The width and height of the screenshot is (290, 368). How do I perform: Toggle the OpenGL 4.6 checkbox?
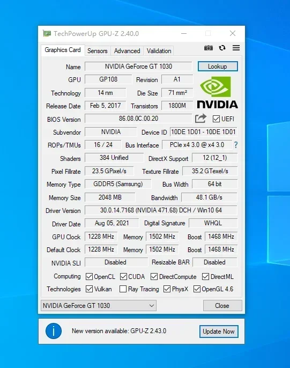[x=197, y=289]
